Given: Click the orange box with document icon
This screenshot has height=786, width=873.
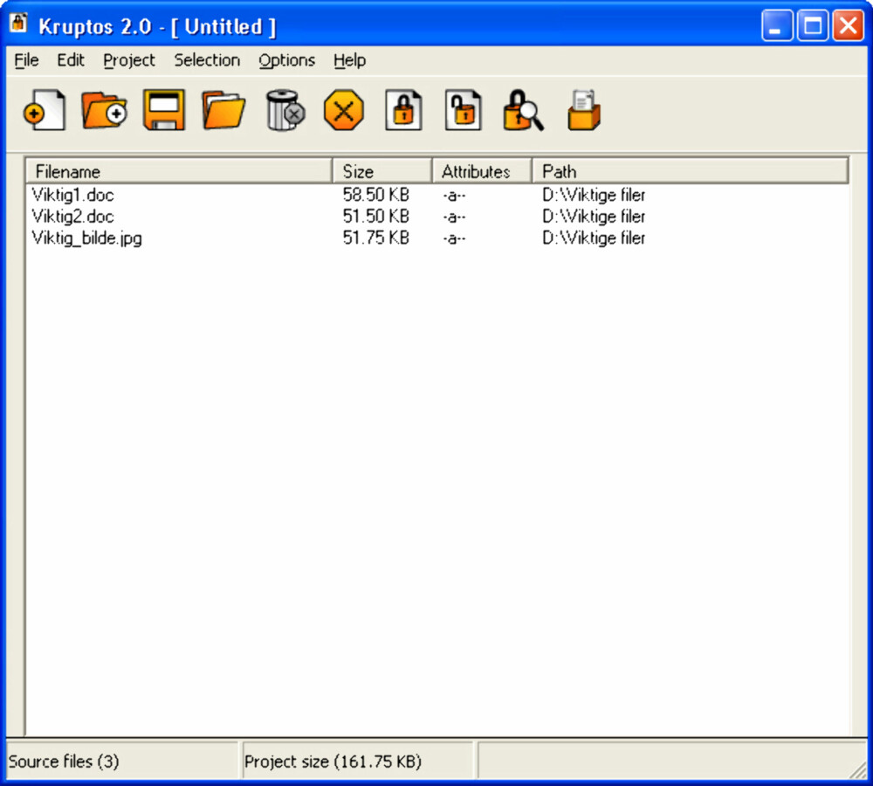Looking at the screenshot, I should pos(583,110).
